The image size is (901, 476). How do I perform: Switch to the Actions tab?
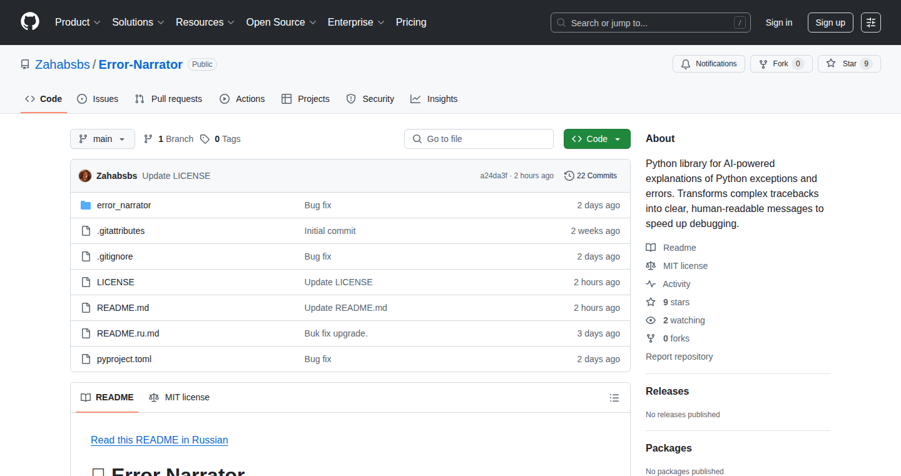point(242,99)
